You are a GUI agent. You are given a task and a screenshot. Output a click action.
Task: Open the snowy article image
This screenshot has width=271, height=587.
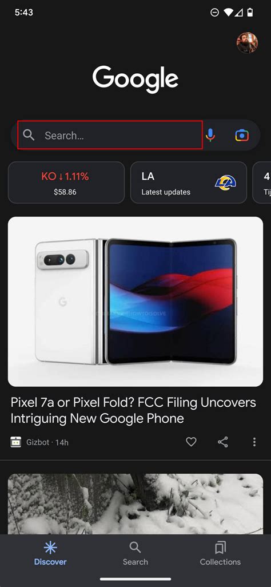coord(135,504)
